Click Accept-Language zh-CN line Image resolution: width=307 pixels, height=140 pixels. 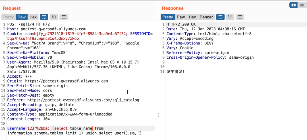42,109
